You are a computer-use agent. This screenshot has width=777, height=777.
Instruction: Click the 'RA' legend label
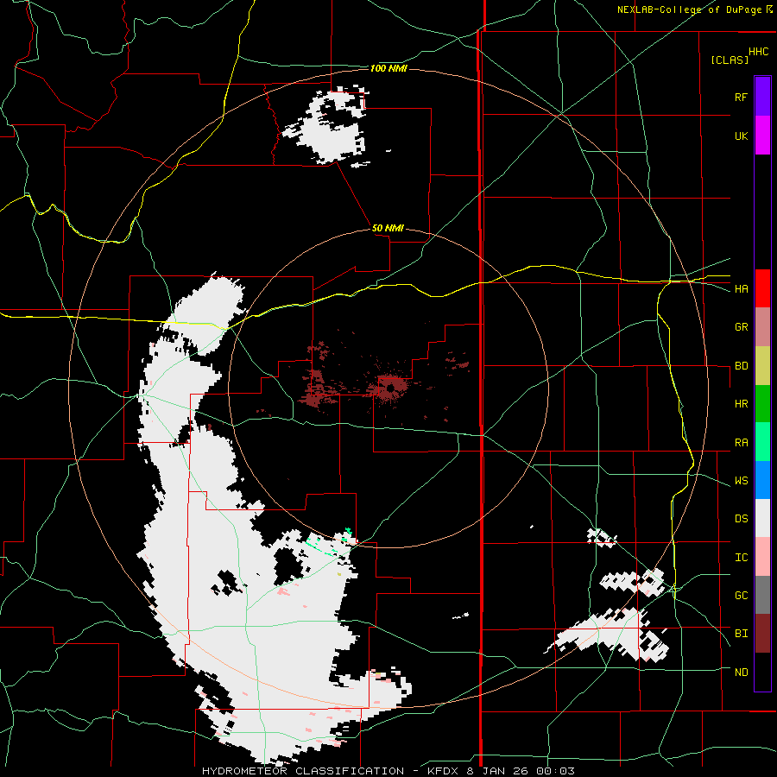click(741, 443)
